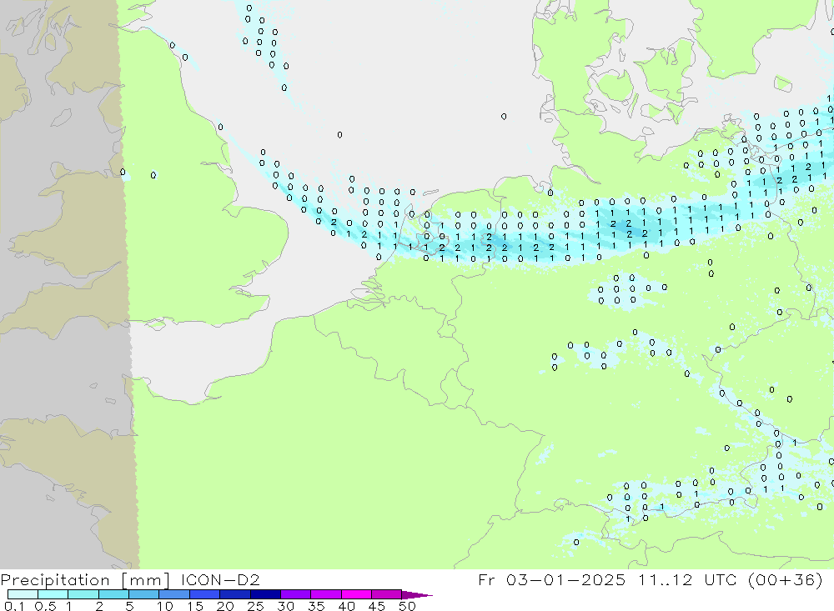Click the date '03-01-2025' text
The width and height of the screenshot is (834, 611).
point(565,579)
